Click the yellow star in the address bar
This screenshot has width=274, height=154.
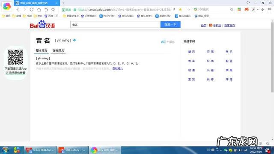pos(180,9)
